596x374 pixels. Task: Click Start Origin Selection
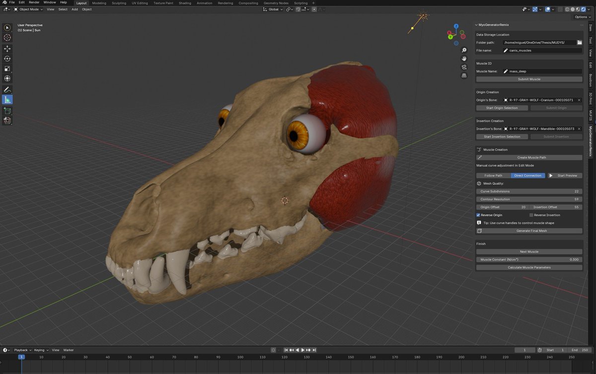pyautogui.click(x=502, y=108)
